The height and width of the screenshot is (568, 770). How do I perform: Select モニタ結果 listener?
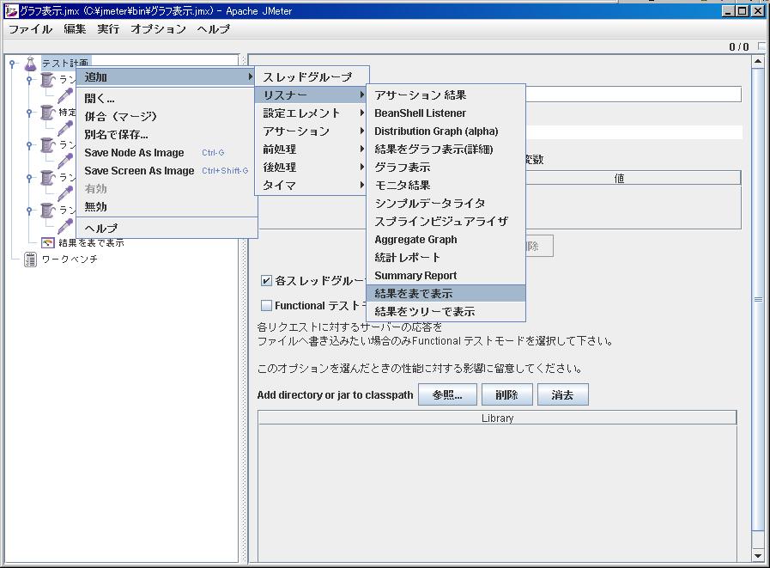pos(446,186)
